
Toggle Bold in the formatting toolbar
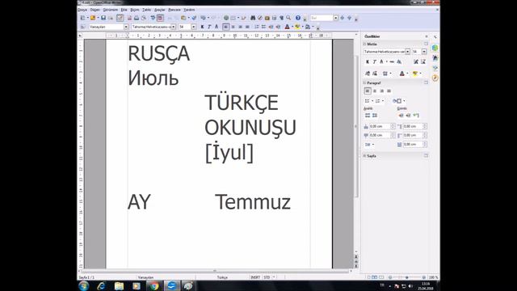[202, 27]
